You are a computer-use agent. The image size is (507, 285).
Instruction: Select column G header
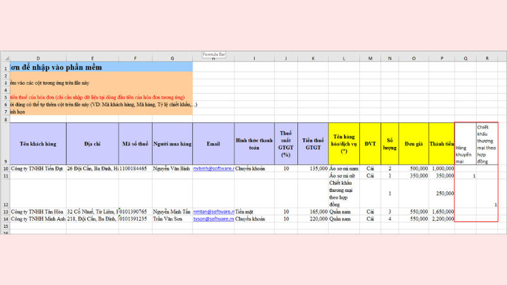[172, 58]
